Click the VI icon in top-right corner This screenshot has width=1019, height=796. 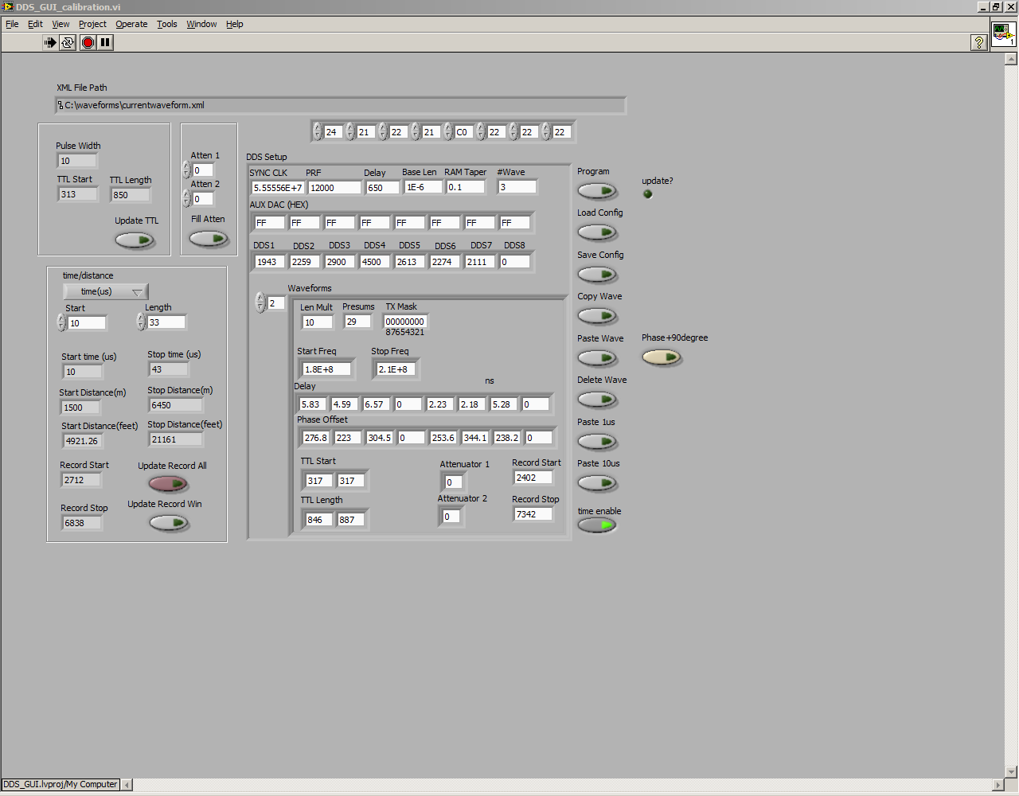(1002, 34)
